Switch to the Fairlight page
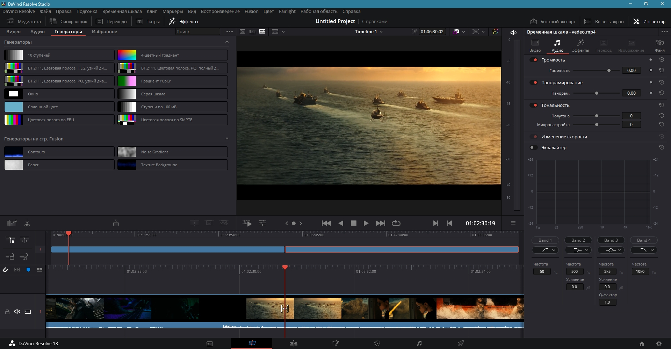The image size is (671, 349). coord(419,343)
